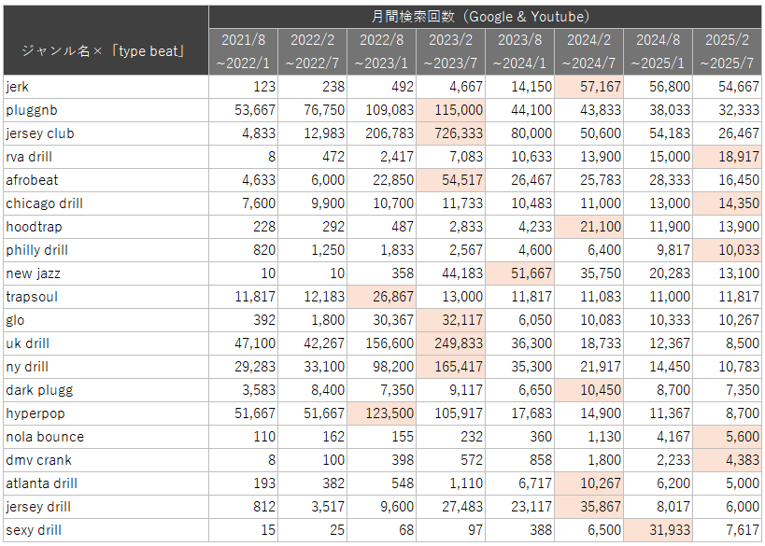
Task: Select the 'hyperpop' genre cell
Action: pyautogui.click(x=106, y=413)
